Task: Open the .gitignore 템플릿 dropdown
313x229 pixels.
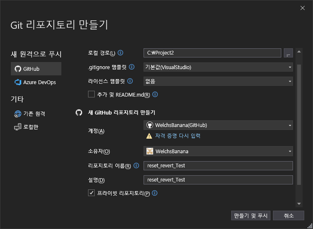Action: point(218,67)
